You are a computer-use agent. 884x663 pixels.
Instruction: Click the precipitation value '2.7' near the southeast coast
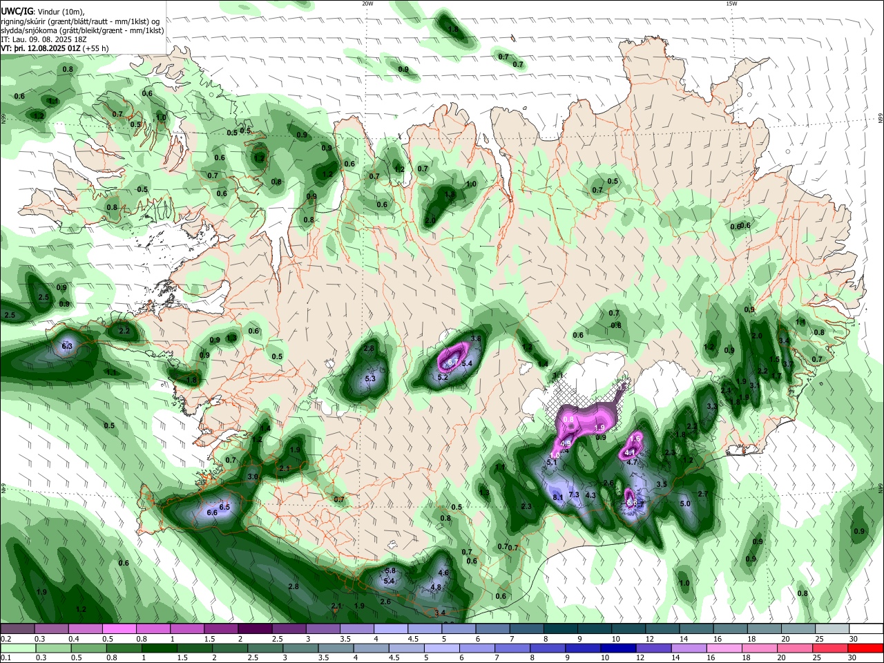(703, 494)
